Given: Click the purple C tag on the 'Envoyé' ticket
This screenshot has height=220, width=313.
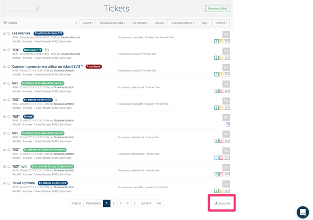Looking at the screenshot, I should coord(228,124).
